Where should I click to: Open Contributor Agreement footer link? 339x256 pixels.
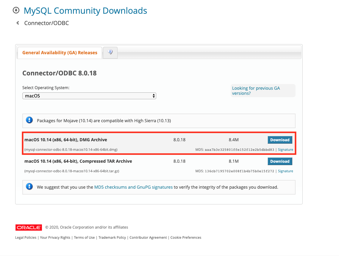[x=148, y=238]
